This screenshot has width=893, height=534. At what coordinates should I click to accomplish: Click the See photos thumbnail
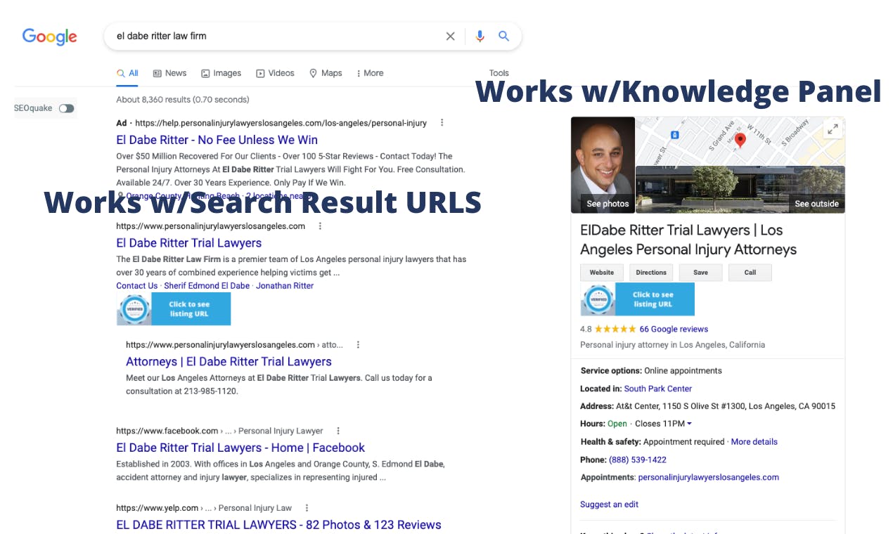(x=603, y=165)
